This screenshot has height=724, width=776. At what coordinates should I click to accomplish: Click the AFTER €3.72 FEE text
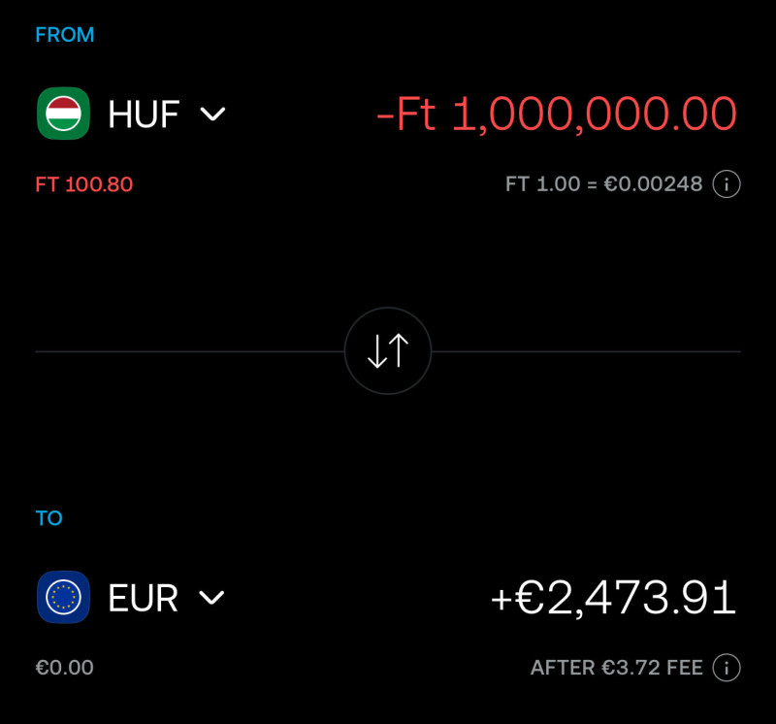(617, 668)
